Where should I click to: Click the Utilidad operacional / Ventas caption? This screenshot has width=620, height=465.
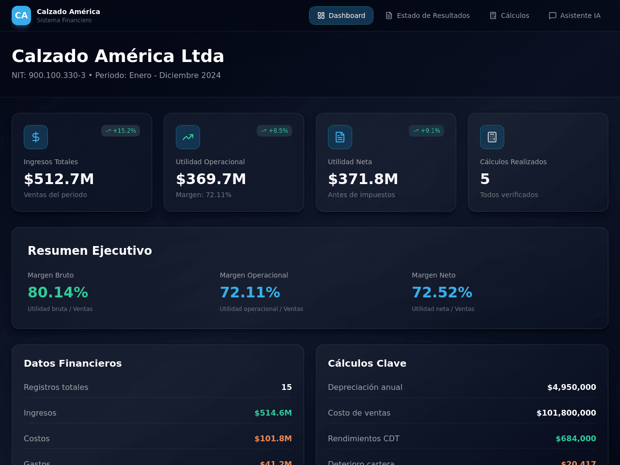262,309
